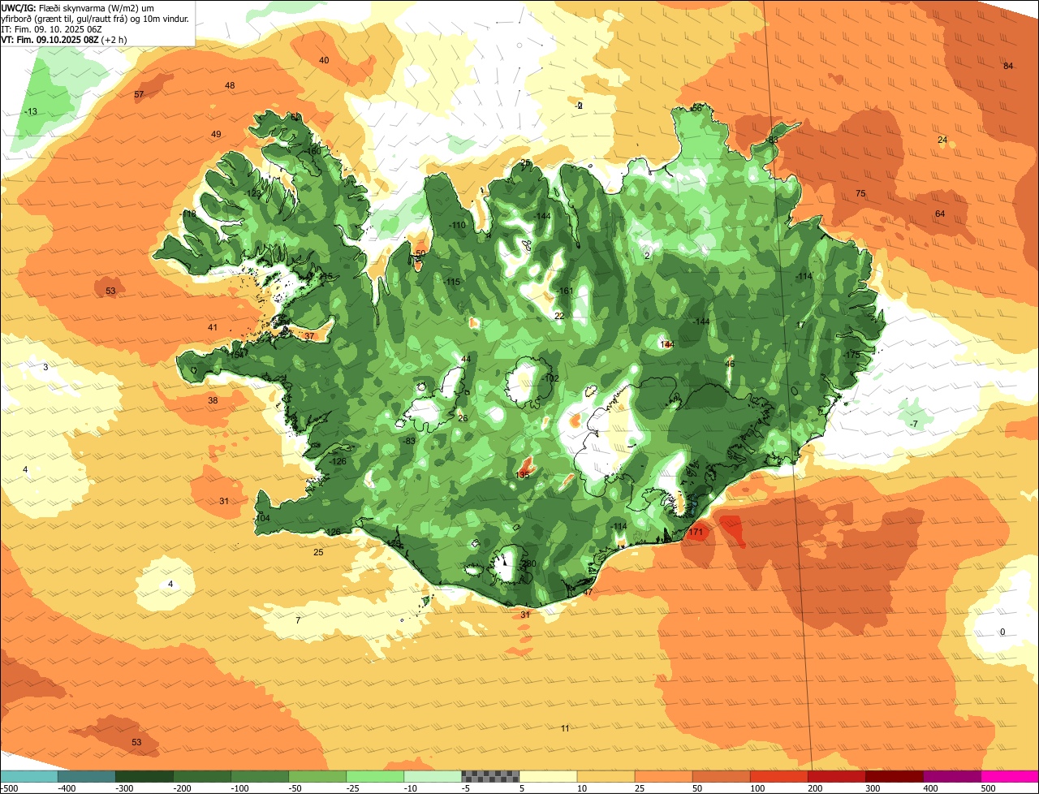Select the '84' value in the northeast corner

(1008, 66)
